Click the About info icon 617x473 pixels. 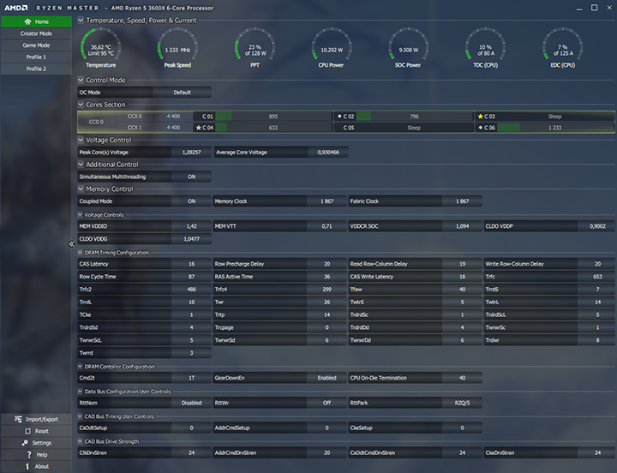click(27, 466)
